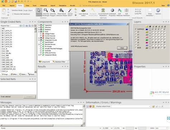The image size is (170, 130).
Task: Click the yellow color header icon in Layers panel
Action: [x=147, y=27]
